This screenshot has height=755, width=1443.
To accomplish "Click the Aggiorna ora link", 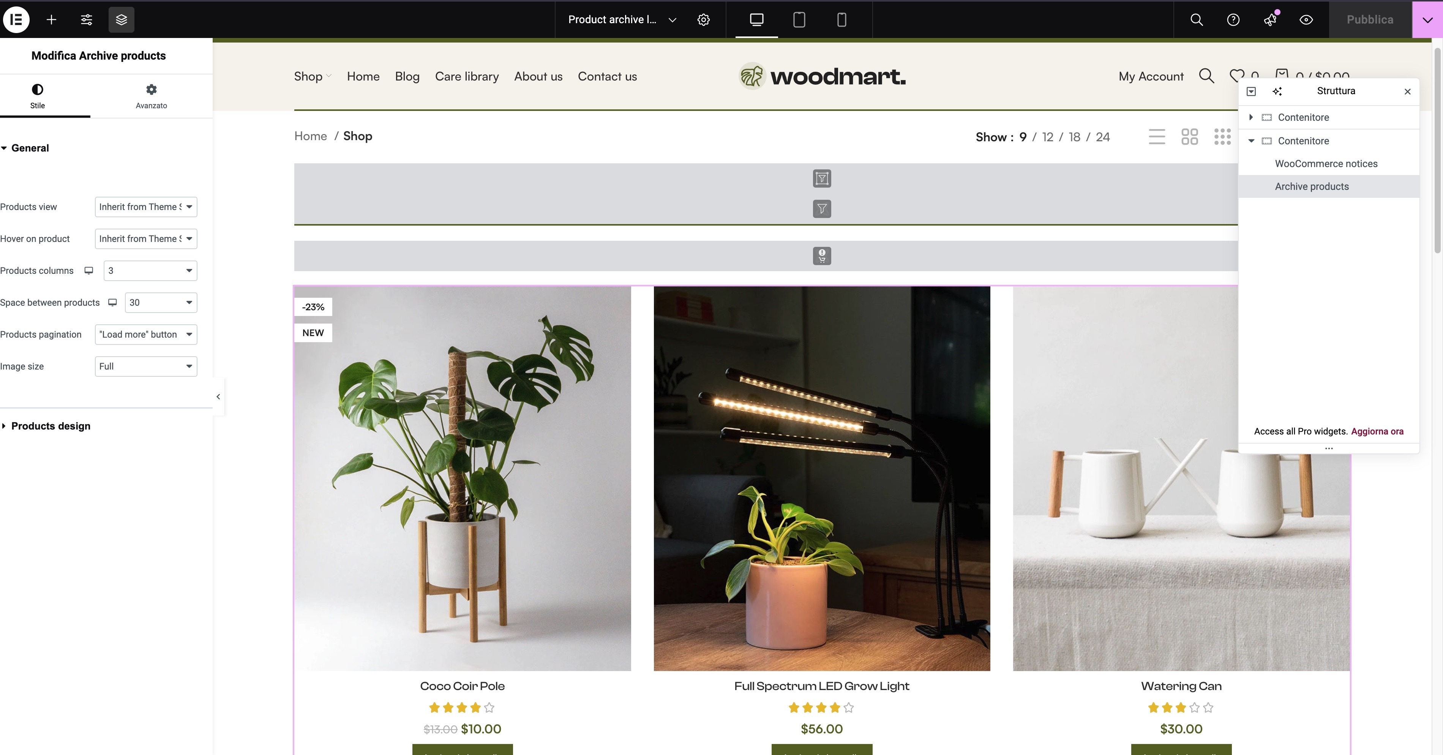I will 1377,431.
